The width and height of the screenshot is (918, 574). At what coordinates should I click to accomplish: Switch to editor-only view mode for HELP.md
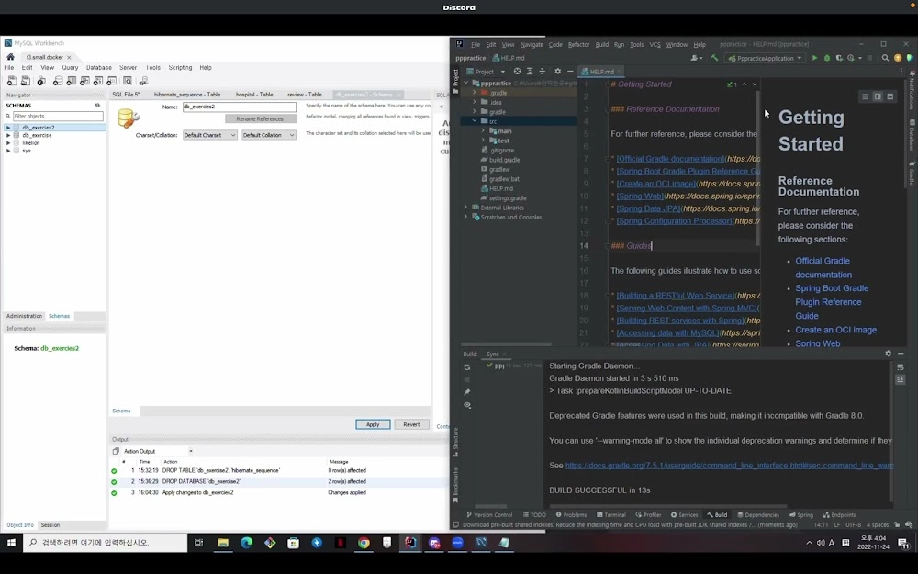(x=864, y=96)
